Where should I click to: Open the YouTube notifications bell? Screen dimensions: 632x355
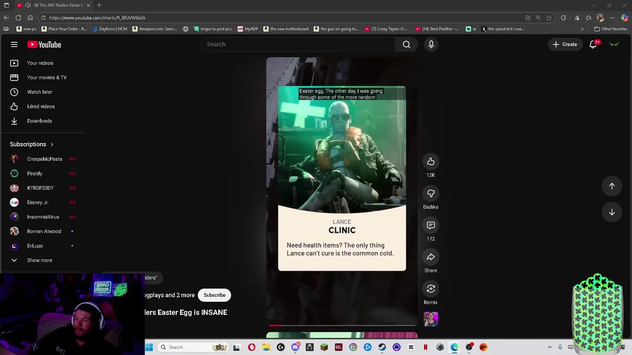[x=593, y=44]
